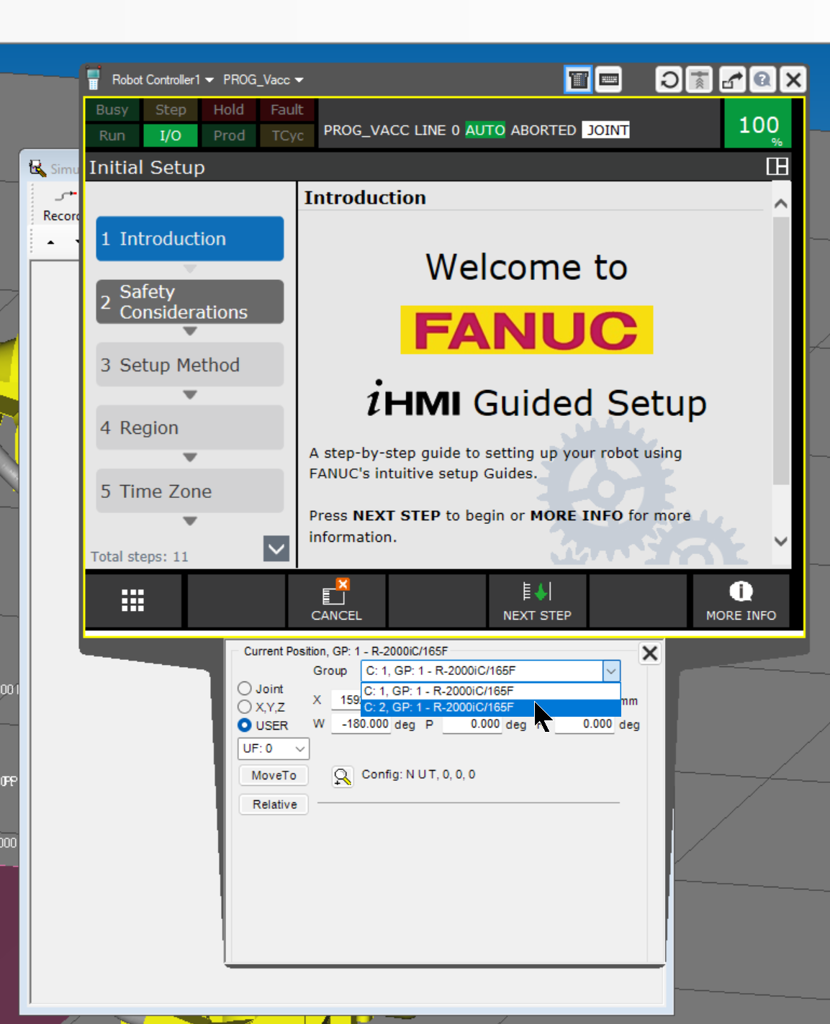This screenshot has width=830, height=1024.
Task: Go to step 1 Introduction
Action: click(x=190, y=239)
